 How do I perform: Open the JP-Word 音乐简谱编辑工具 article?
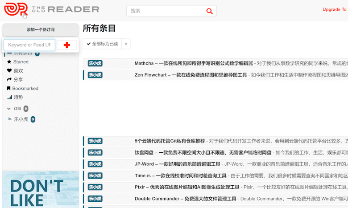[x=177, y=164]
